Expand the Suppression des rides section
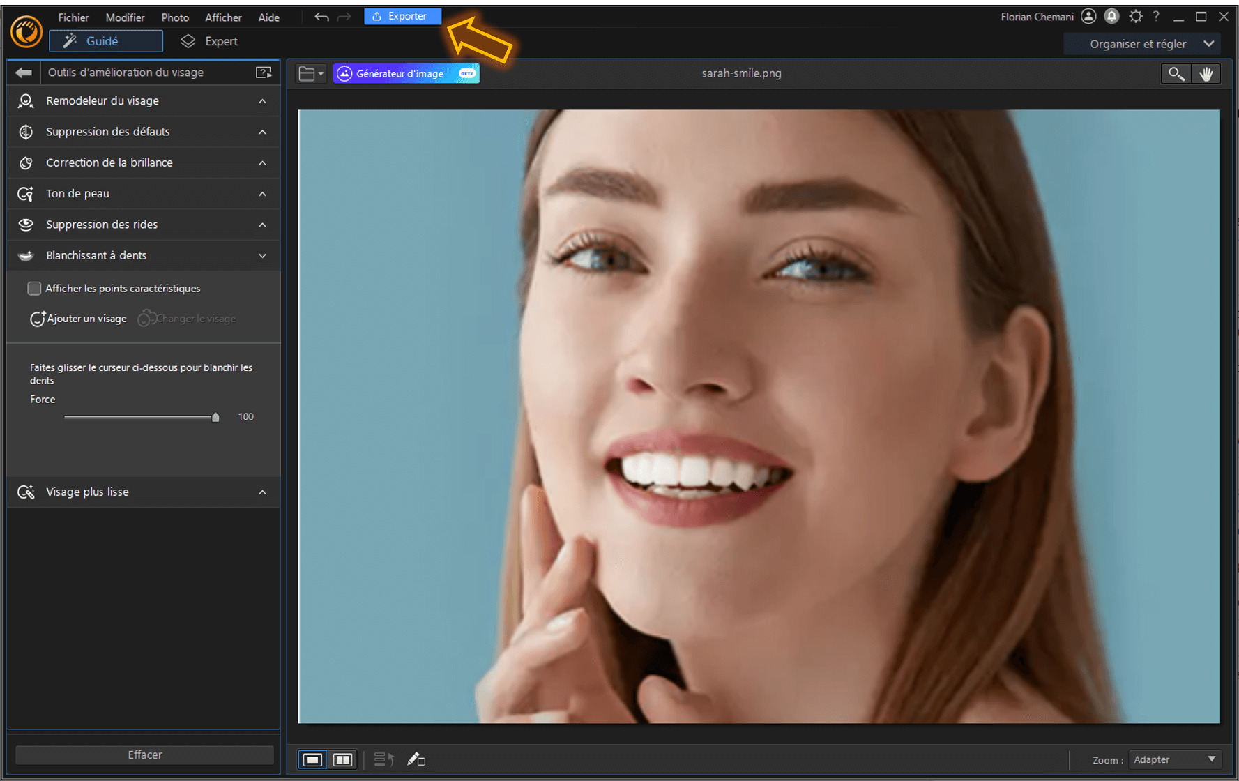This screenshot has width=1239, height=781. tap(262, 225)
